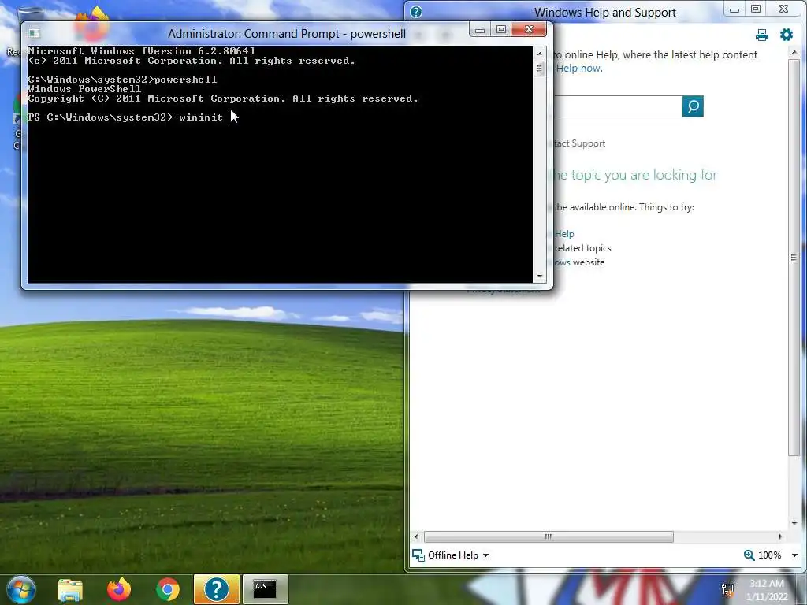Screen dimensions: 807x605
Task: Click the Help vertical scrollbar down arrow
Action: 794,523
